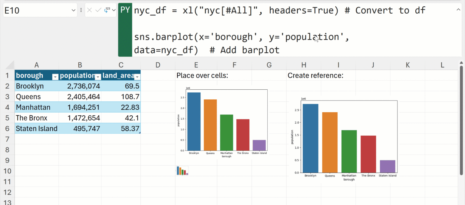465x205 pixels.
Task: Click the Python output type icon
Action: coord(107,10)
